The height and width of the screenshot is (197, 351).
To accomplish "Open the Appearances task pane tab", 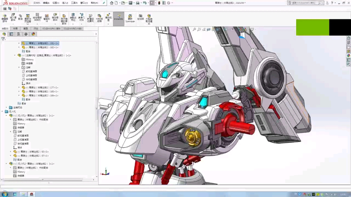I will [349, 56].
